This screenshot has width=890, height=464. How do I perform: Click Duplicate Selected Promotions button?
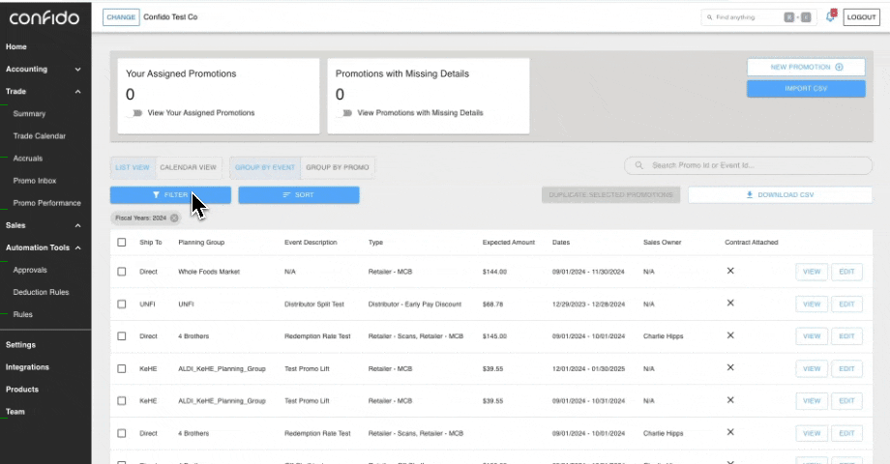point(610,195)
